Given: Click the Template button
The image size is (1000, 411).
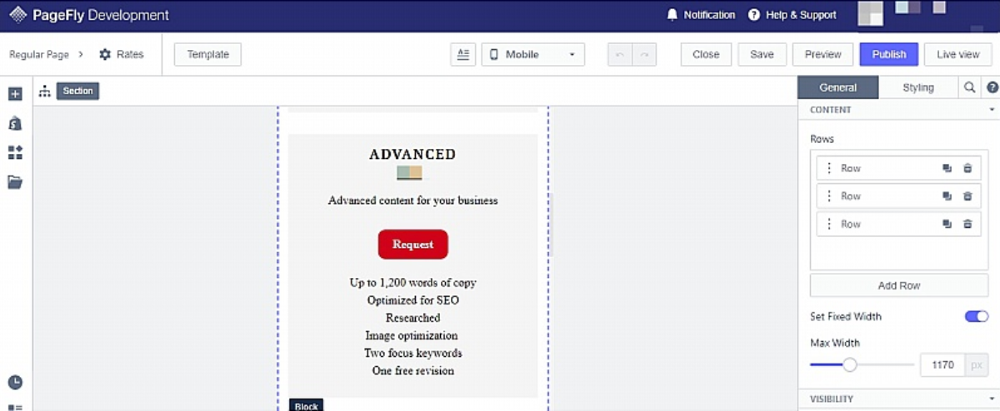Looking at the screenshot, I should (x=207, y=54).
